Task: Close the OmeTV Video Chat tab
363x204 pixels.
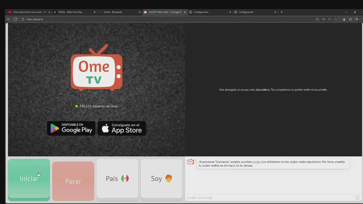Action: point(185,12)
